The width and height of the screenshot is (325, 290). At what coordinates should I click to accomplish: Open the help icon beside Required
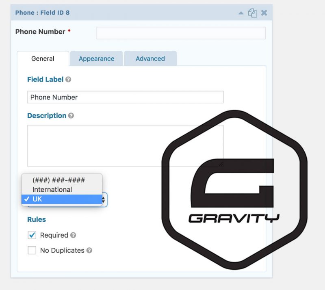coord(73,235)
